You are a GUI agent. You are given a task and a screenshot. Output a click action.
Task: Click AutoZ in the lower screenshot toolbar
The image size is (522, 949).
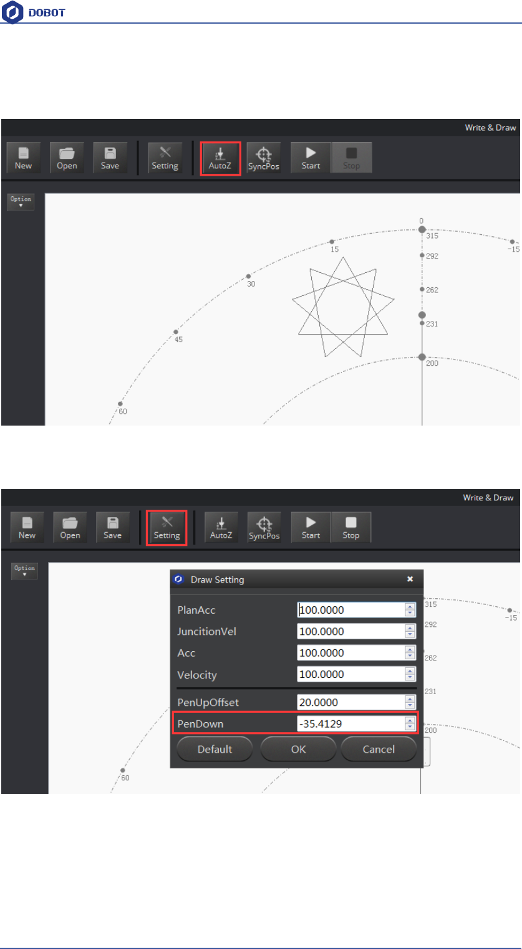(221, 527)
